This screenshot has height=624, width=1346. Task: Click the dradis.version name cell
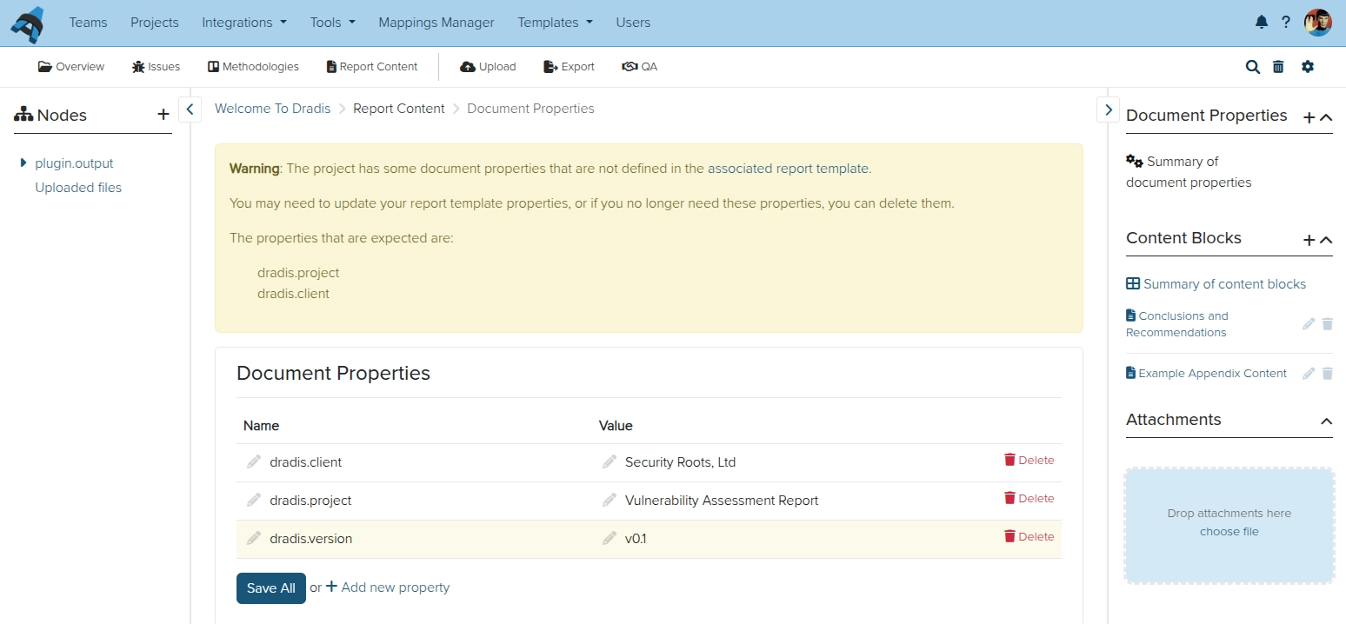click(x=311, y=539)
